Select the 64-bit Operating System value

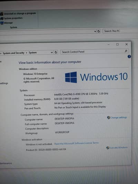78,103
